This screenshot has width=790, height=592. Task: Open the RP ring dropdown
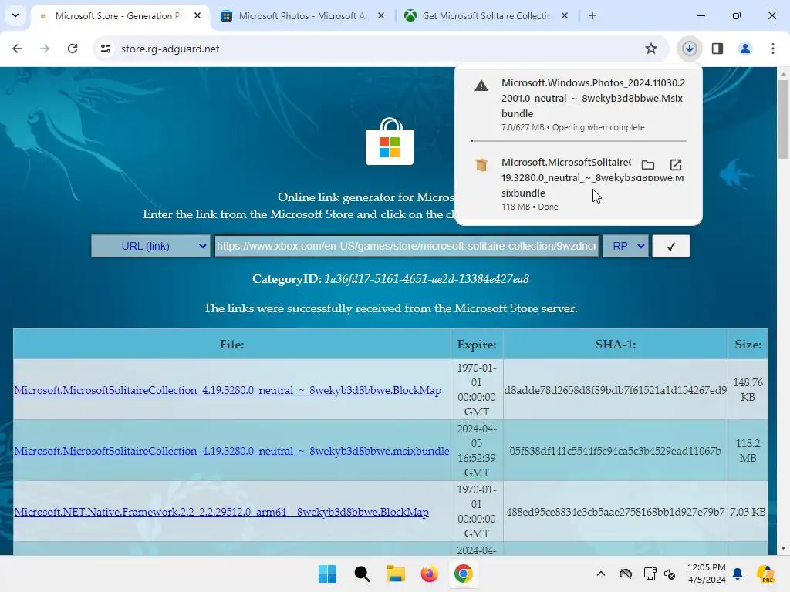tap(626, 246)
